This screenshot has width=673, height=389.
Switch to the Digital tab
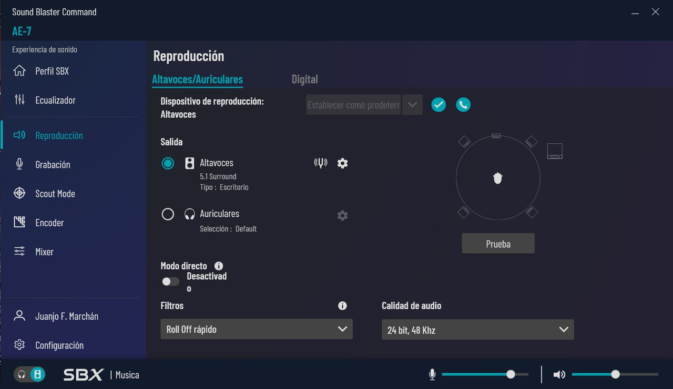(x=305, y=79)
